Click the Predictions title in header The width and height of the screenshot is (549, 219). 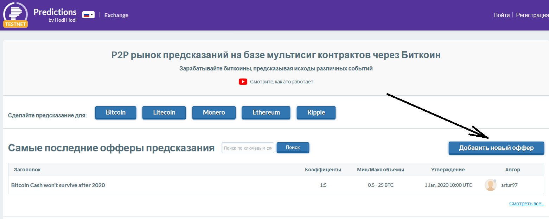(x=55, y=12)
